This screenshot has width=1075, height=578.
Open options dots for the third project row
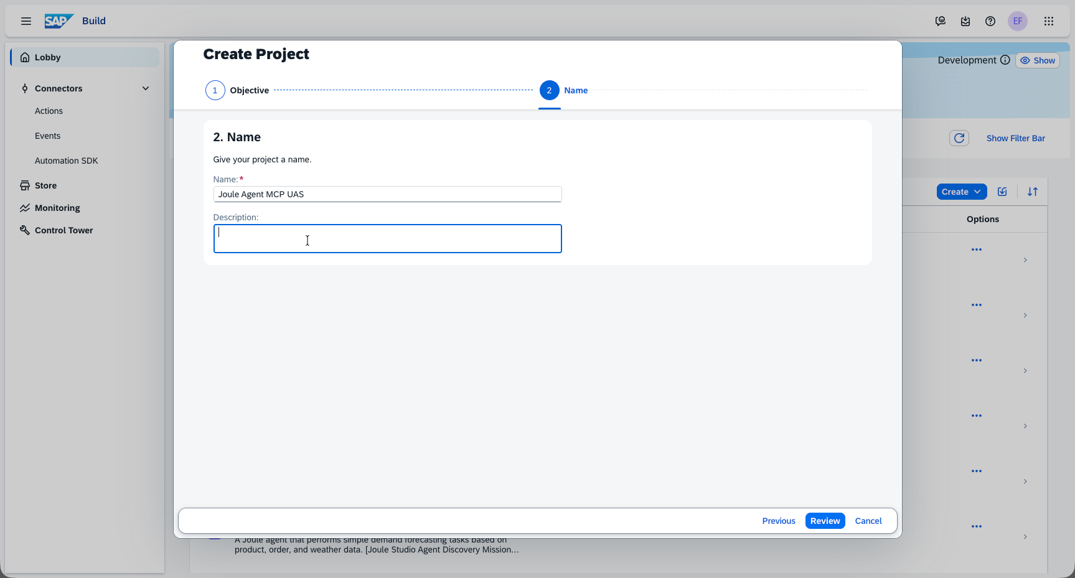(x=977, y=360)
